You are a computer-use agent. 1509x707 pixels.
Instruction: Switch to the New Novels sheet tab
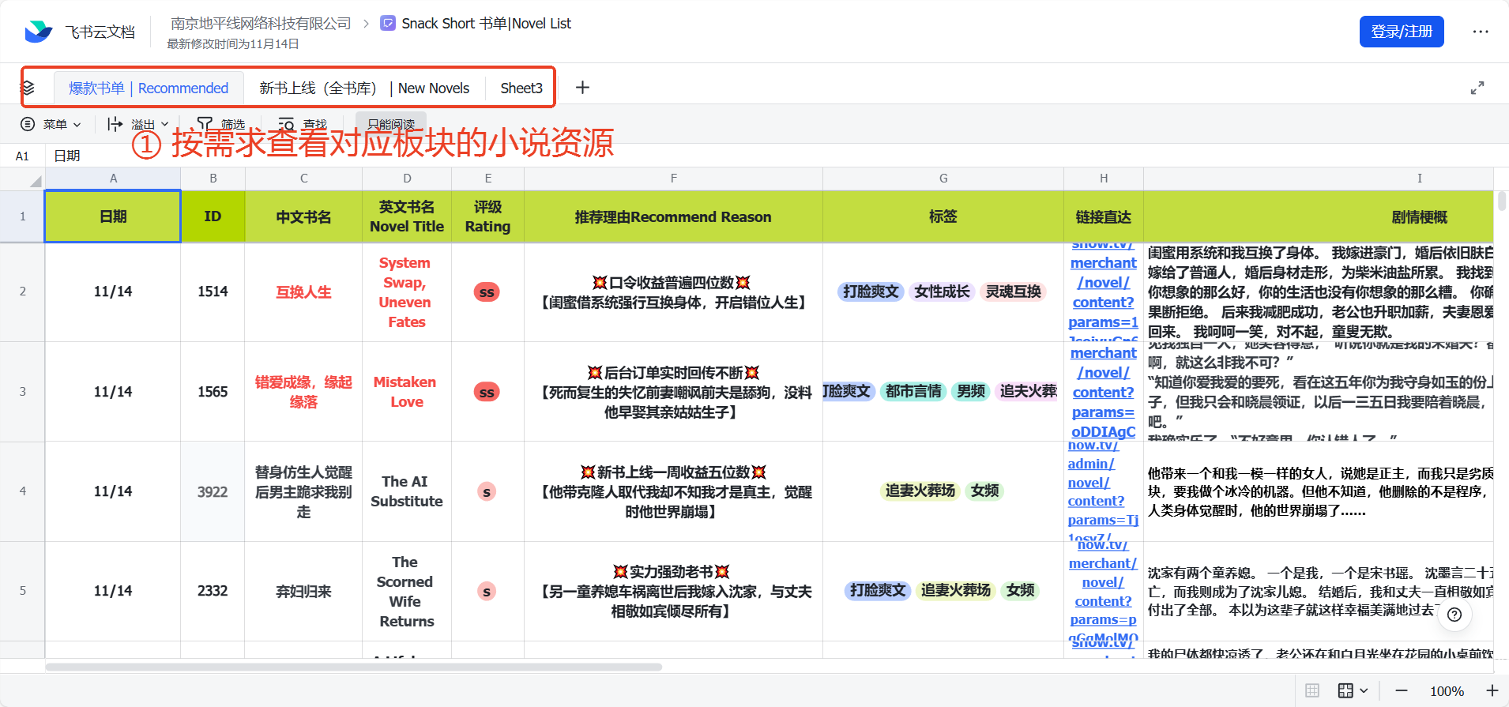364,88
